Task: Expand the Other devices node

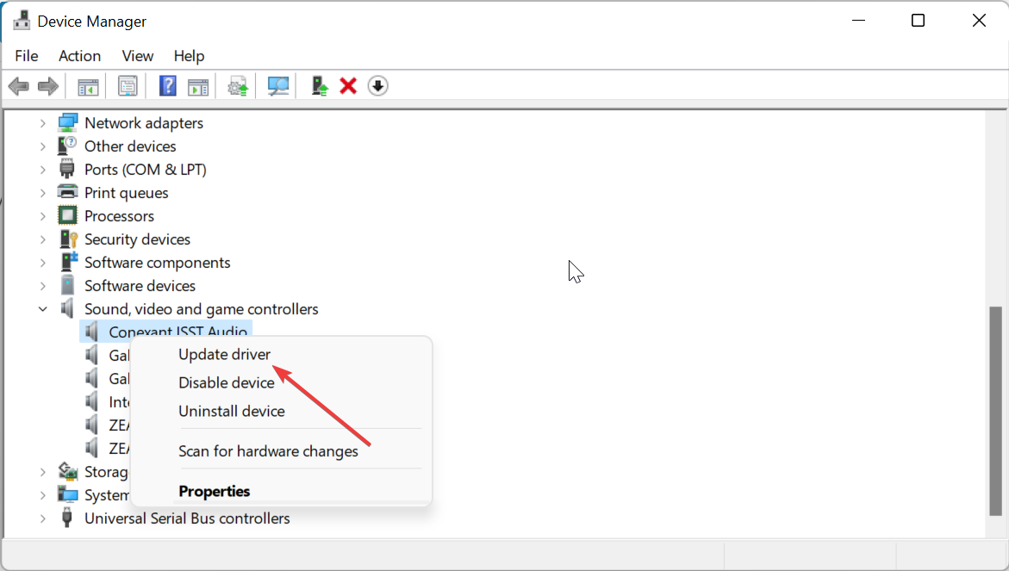Action: pyautogui.click(x=42, y=146)
